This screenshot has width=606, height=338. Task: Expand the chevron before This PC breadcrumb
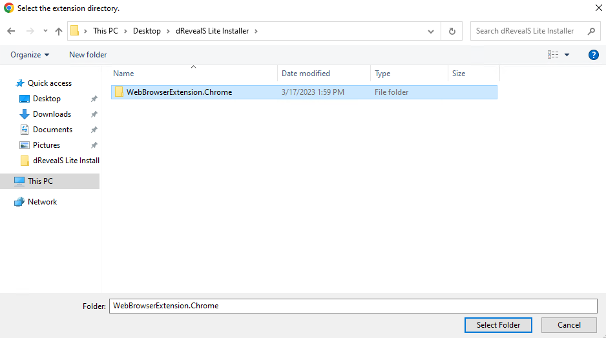pyautogui.click(x=85, y=31)
